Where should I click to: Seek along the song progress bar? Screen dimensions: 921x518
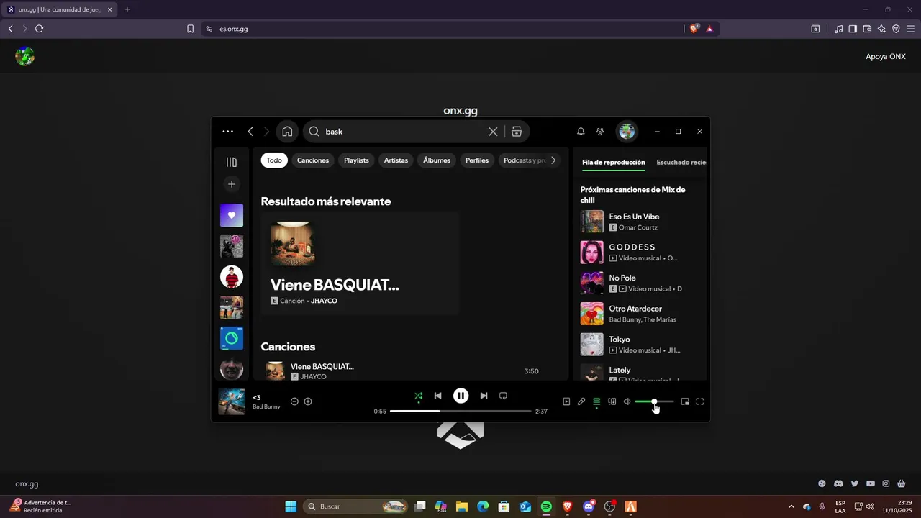tap(460, 411)
